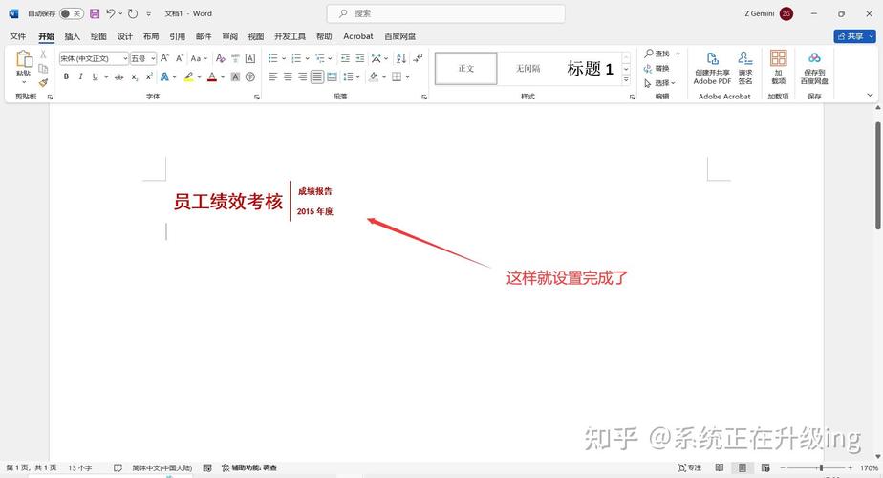Click the Sort A-Z icon

pyautogui.click(x=401, y=58)
